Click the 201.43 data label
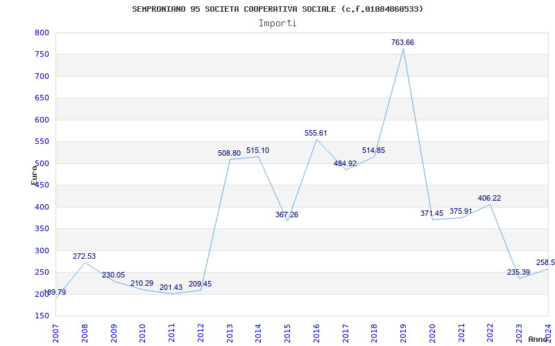Screen dimensions: 555x346 [171, 287]
